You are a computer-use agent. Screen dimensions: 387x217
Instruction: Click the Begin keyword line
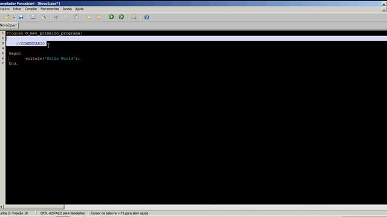(x=15, y=54)
